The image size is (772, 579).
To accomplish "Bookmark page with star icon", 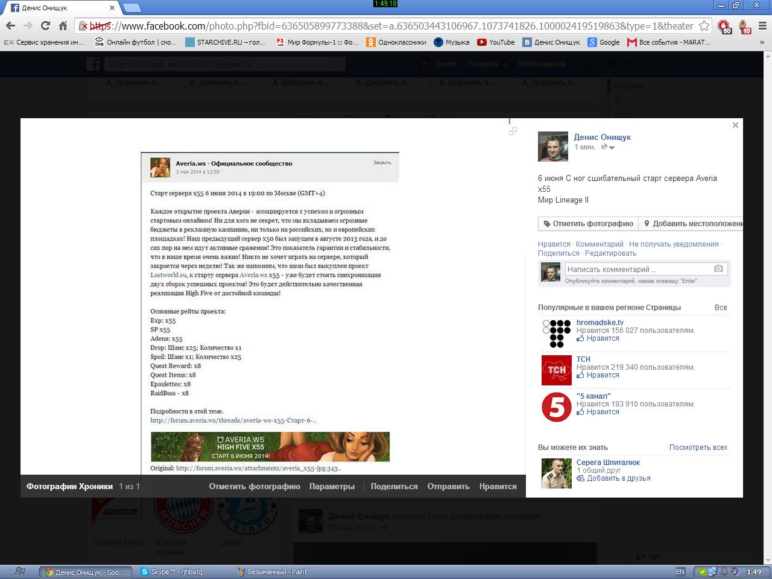I will (704, 26).
